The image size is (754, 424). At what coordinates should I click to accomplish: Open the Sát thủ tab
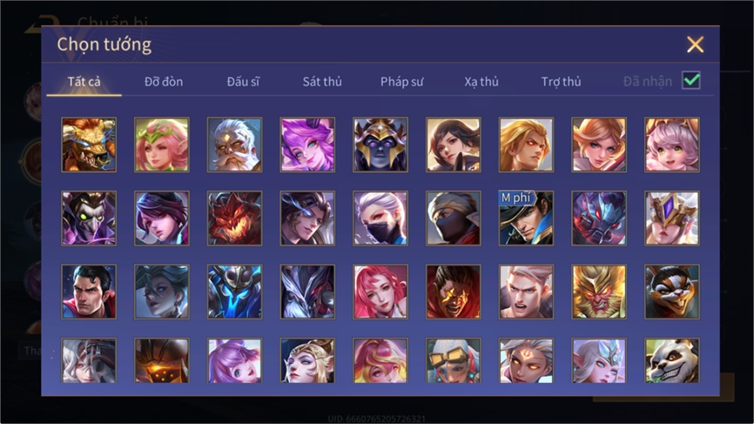click(x=323, y=82)
